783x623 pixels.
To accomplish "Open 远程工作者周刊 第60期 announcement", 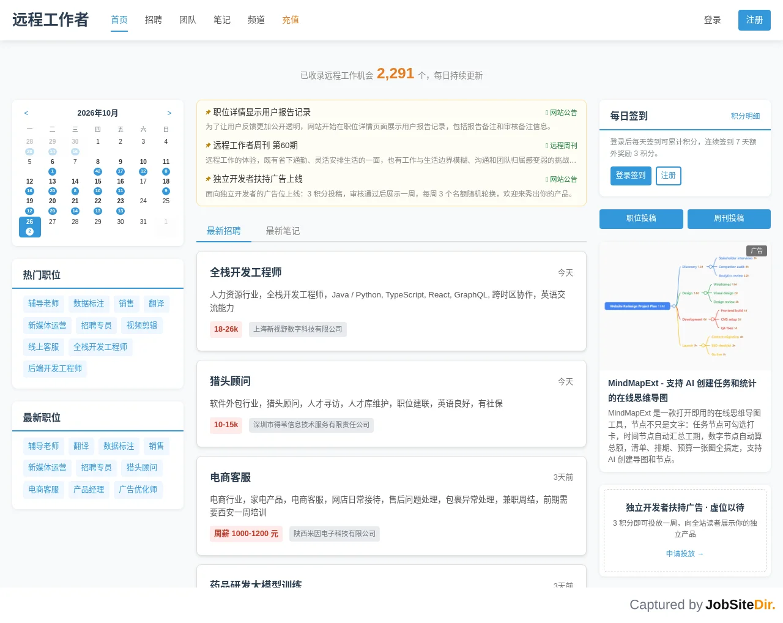I will pyautogui.click(x=255, y=146).
